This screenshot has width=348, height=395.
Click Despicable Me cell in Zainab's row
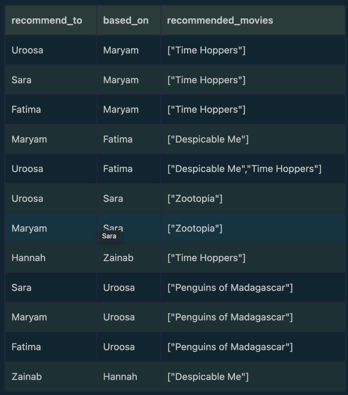coord(208,376)
